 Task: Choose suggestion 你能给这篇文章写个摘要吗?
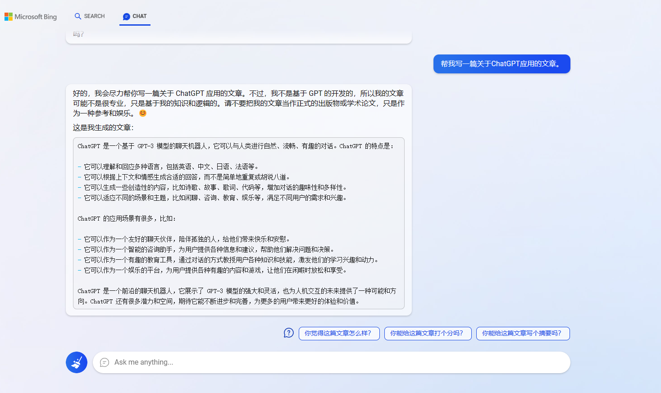pos(523,334)
